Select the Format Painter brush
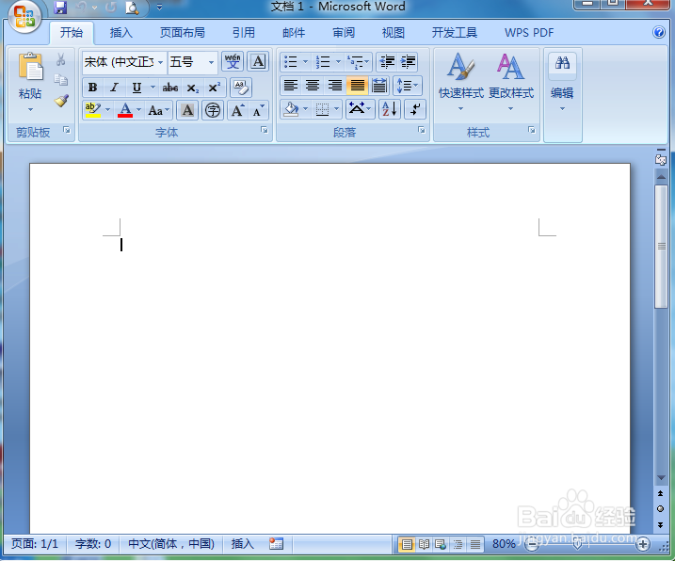The width and height of the screenshot is (675, 561). (61, 101)
